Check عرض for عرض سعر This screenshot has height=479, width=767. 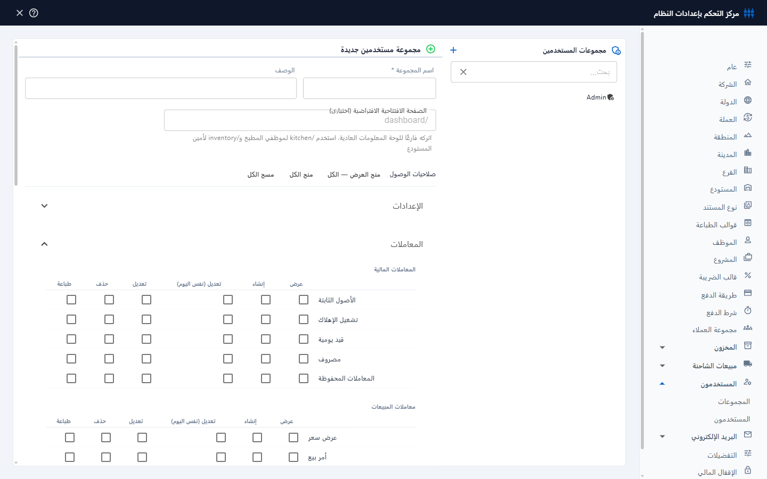[x=293, y=437]
